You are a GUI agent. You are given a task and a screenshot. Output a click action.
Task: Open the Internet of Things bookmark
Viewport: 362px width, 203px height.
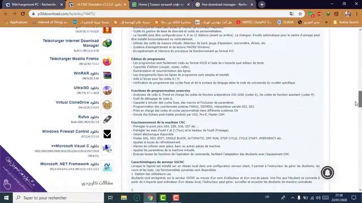pyautogui.click(x=50, y=23)
